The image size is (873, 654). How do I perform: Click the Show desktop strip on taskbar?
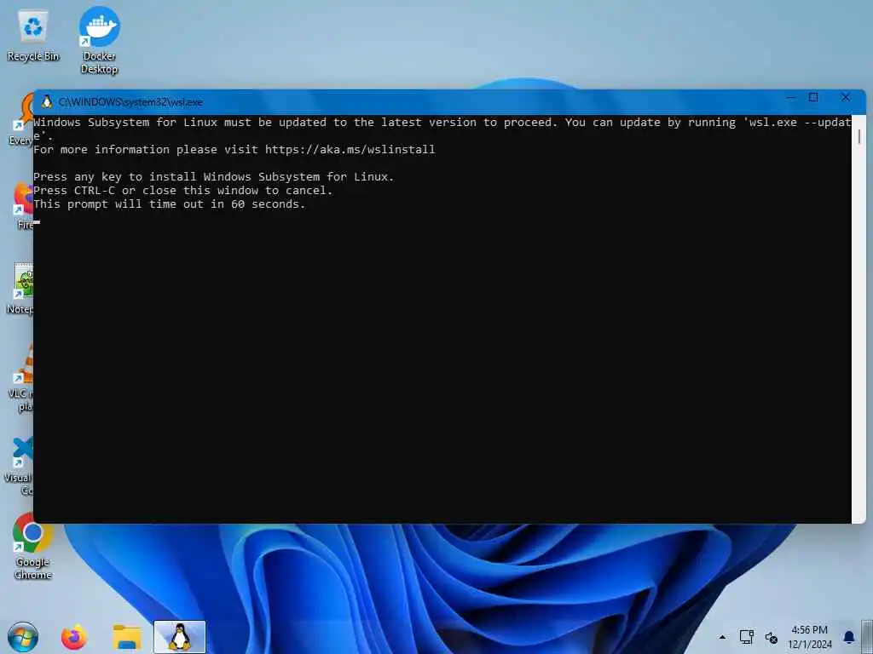869,637
